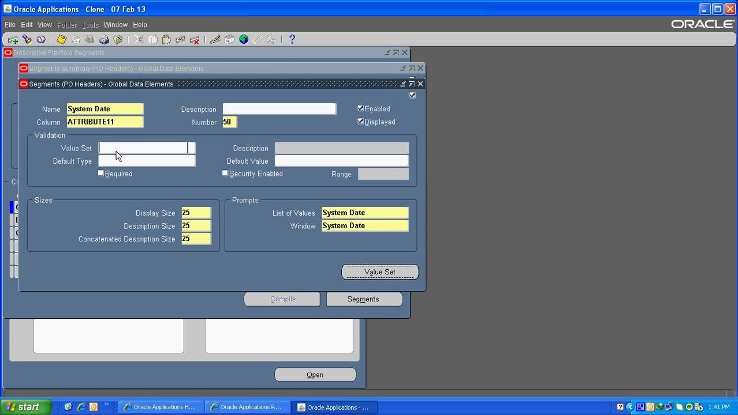Viewport: 738px width, 415px height.
Task: Click Internet Explorer quick launch icon
Action: coord(81,407)
